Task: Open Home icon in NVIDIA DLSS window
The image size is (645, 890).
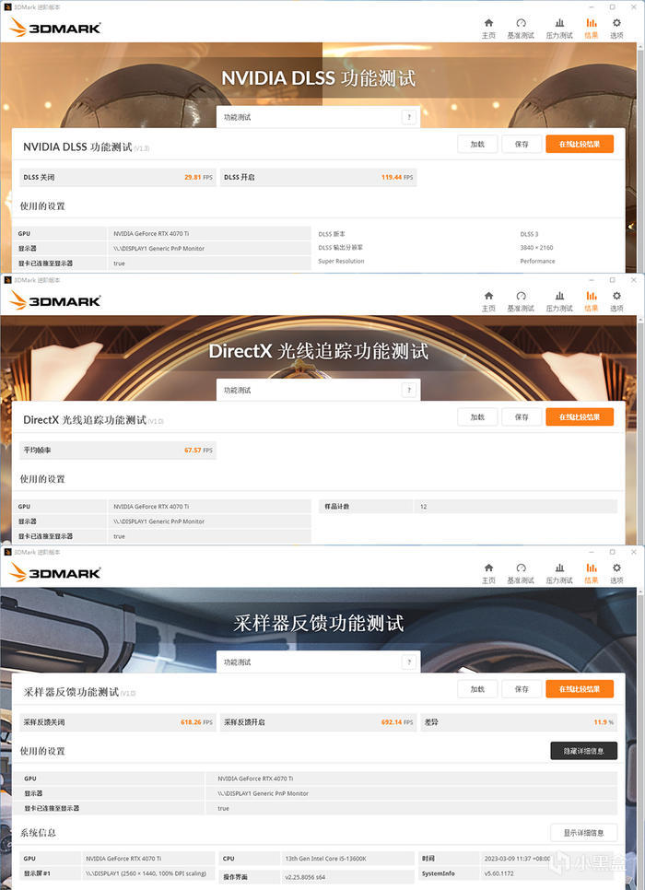Action: (488, 28)
